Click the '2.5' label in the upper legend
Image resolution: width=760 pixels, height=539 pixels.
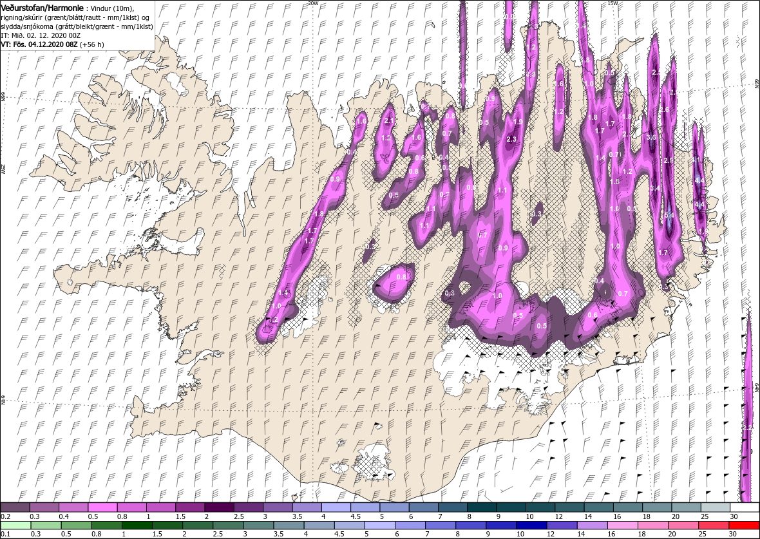click(239, 516)
